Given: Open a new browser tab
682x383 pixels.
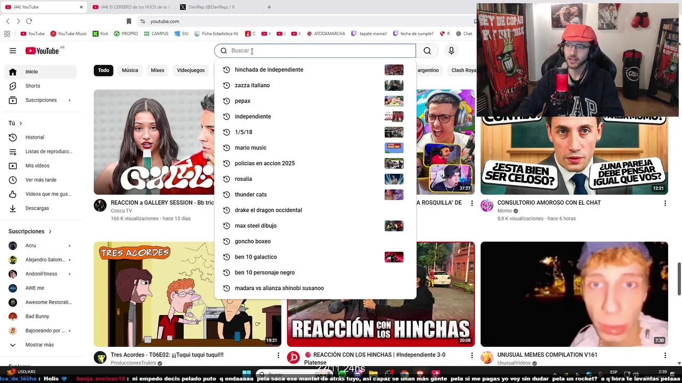Looking at the screenshot, I should pos(269,7).
